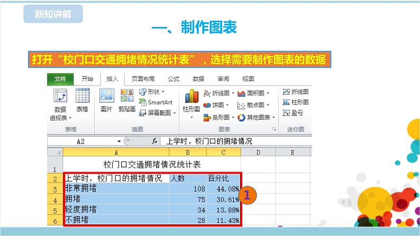Click the cell 不拥堵
The height and width of the screenshot is (236, 420).
(x=116, y=220)
